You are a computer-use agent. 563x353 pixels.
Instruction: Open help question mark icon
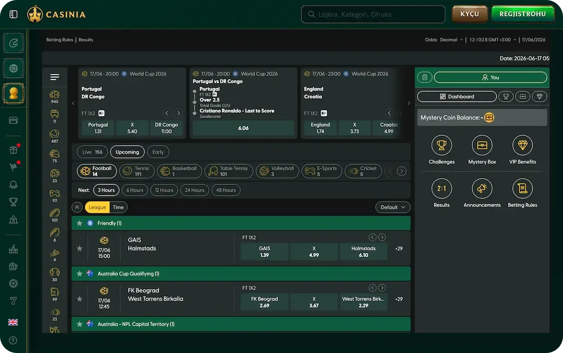(13, 340)
